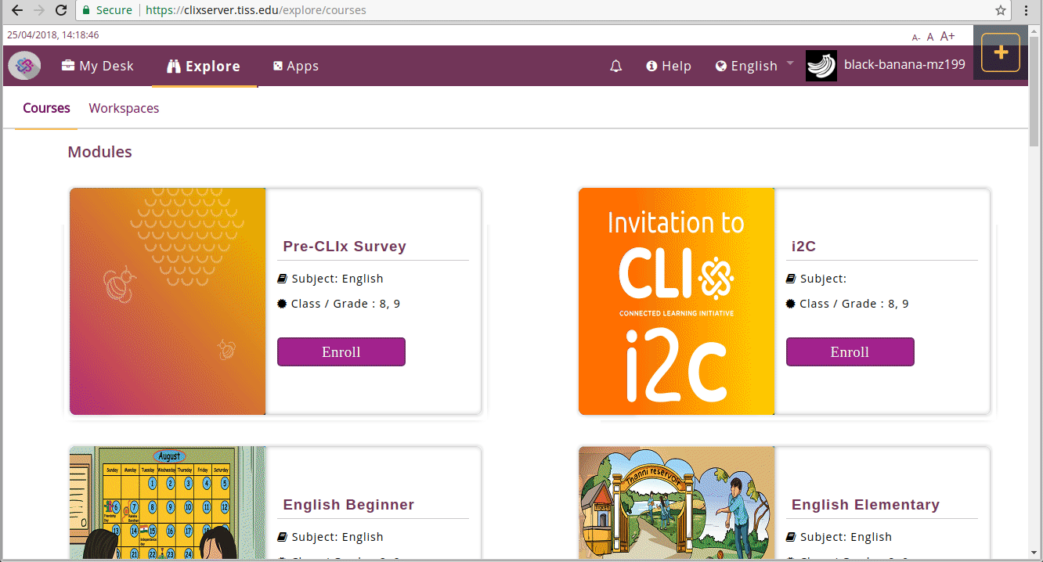Go back with the browser back arrow
The height and width of the screenshot is (562, 1043).
tap(16, 10)
